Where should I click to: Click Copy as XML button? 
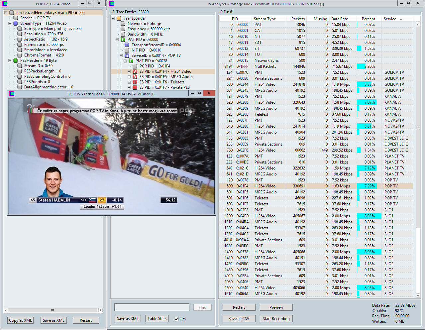21,320
